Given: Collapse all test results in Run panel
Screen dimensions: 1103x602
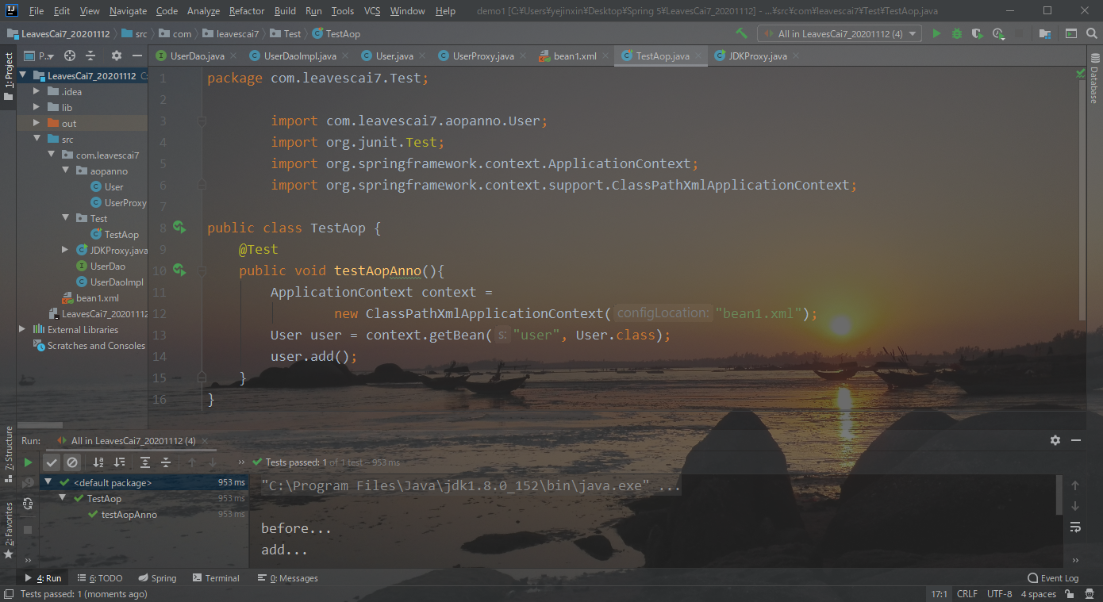Looking at the screenshot, I should point(166,462).
